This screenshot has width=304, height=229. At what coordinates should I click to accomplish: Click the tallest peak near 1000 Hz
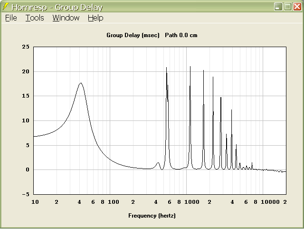(x=190, y=67)
